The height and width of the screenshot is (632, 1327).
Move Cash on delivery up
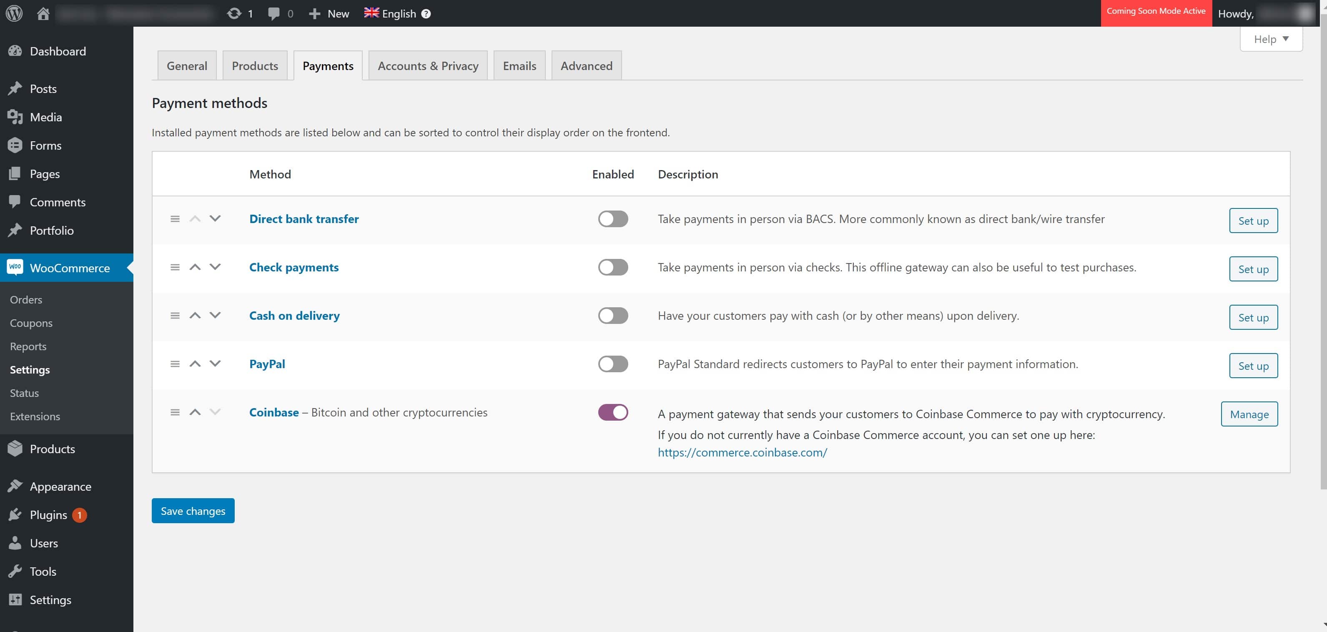tap(195, 315)
